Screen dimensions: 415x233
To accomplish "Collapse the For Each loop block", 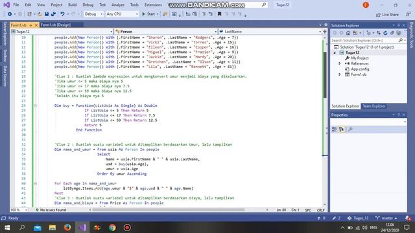I will click(35, 184).
